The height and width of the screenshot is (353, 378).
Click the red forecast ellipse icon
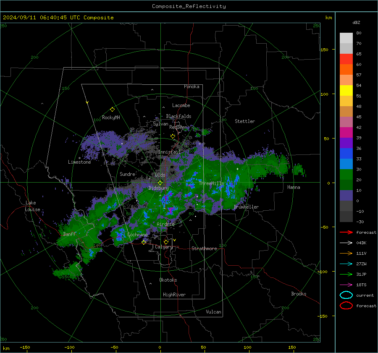[x=346, y=306]
